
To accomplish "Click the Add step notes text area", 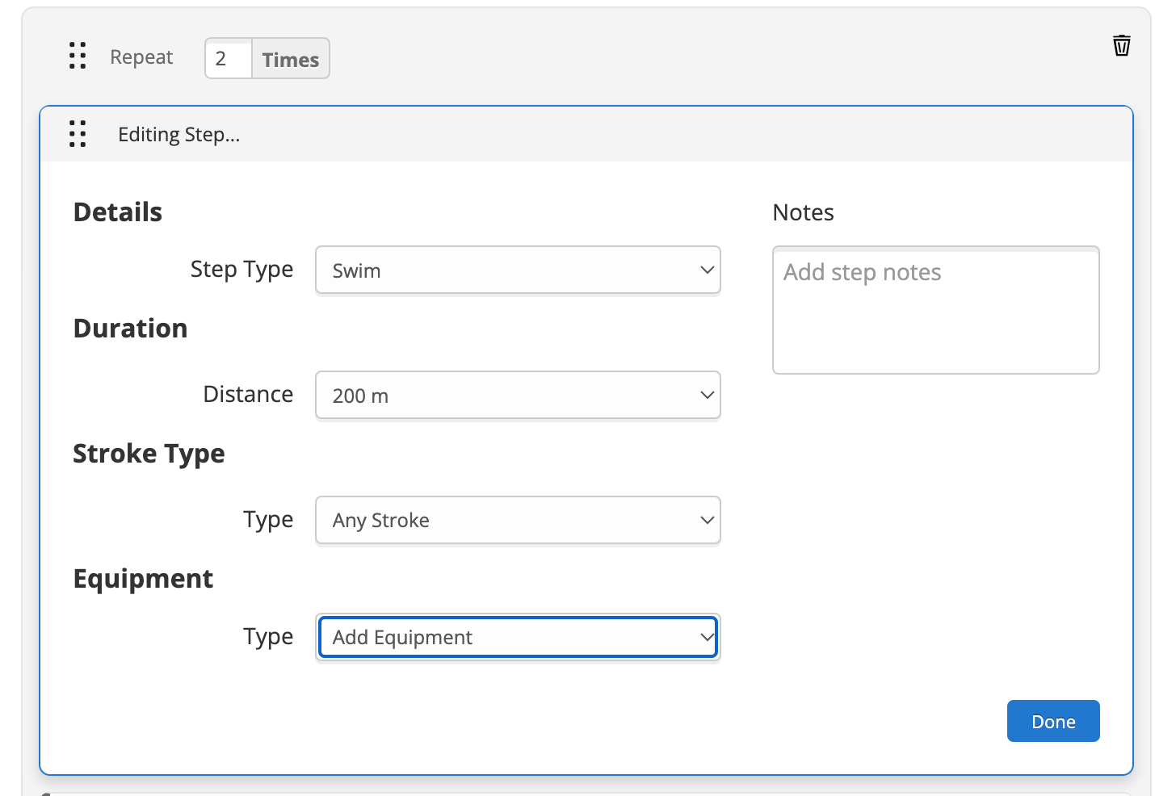I will coord(936,310).
